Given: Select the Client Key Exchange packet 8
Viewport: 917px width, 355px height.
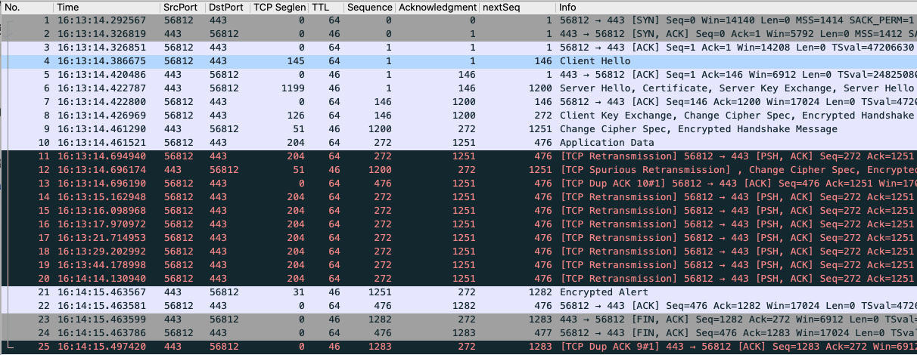Looking at the screenshot, I should (x=454, y=116).
